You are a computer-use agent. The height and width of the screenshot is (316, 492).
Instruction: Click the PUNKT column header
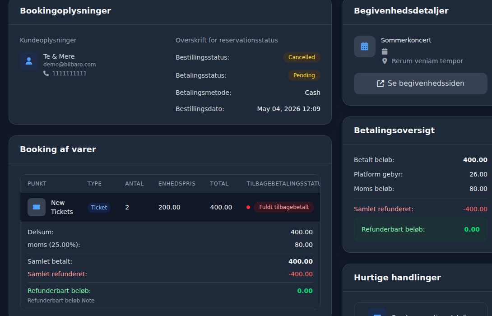[x=37, y=184]
